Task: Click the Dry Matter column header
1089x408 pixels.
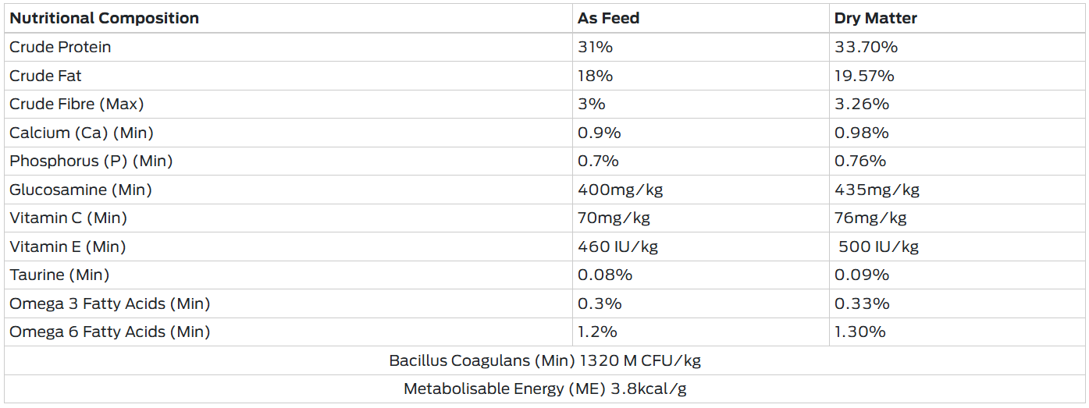Action: pyautogui.click(x=875, y=18)
